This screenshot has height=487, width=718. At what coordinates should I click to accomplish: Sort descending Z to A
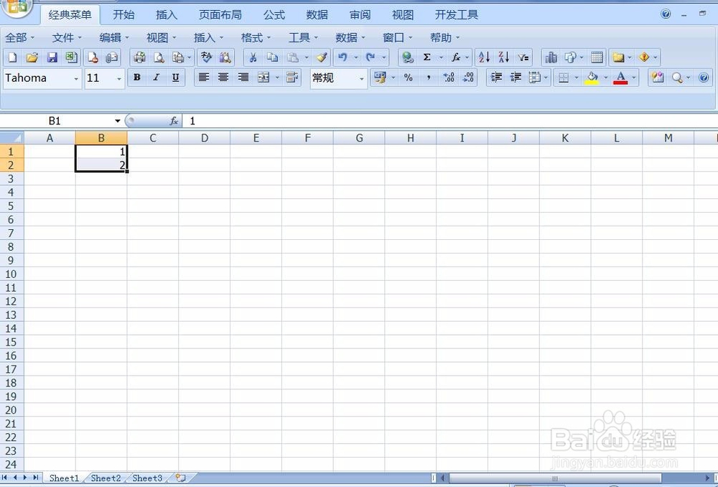pos(504,57)
